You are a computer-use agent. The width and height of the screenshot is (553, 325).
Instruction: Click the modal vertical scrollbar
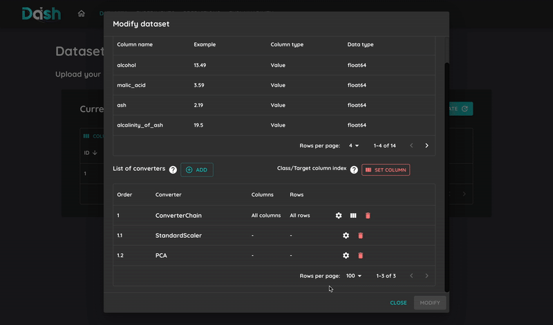[447, 176]
